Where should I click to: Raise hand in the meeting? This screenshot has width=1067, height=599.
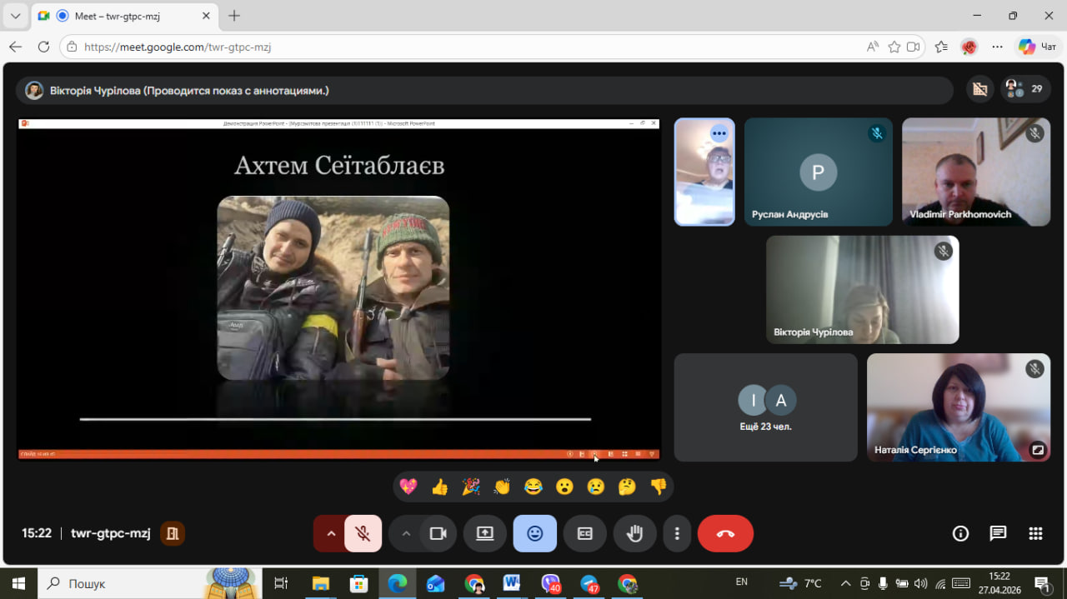634,534
